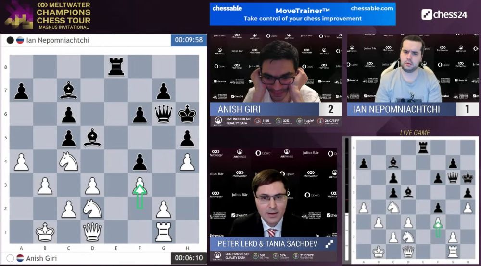Viewport: 481px width, 266px height.
Task: Click the evaluation bar beside the live game board
Action: 346,200
